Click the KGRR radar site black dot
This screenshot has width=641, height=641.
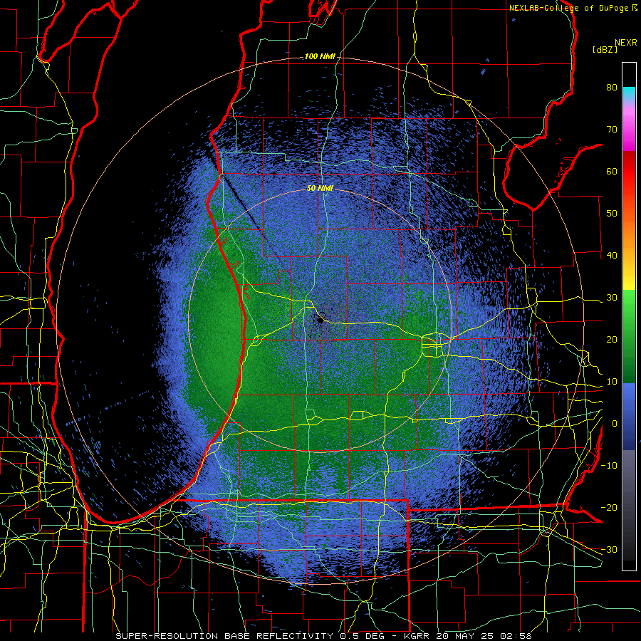pyautogui.click(x=320, y=321)
